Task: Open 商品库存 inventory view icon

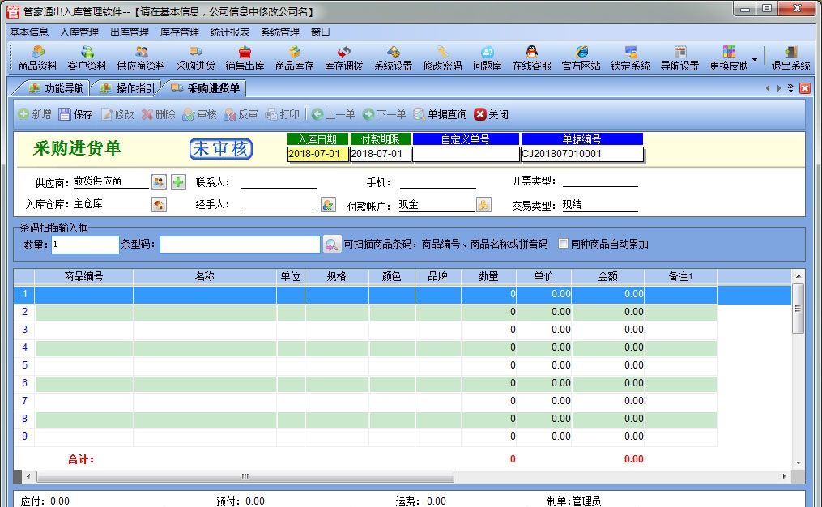Action: pyautogui.click(x=296, y=58)
